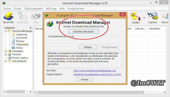This screenshot has height=97, width=170.
Task: Select the Musique category
Action: pos(20,41)
